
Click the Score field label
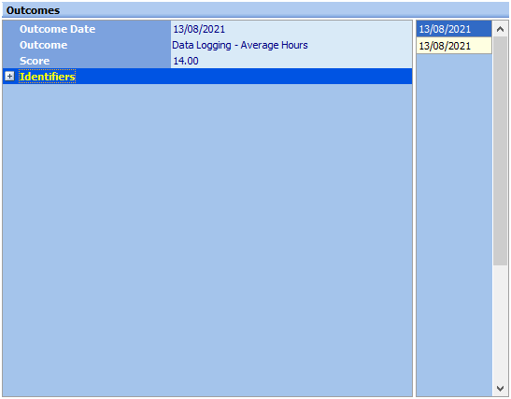pyautogui.click(x=35, y=61)
